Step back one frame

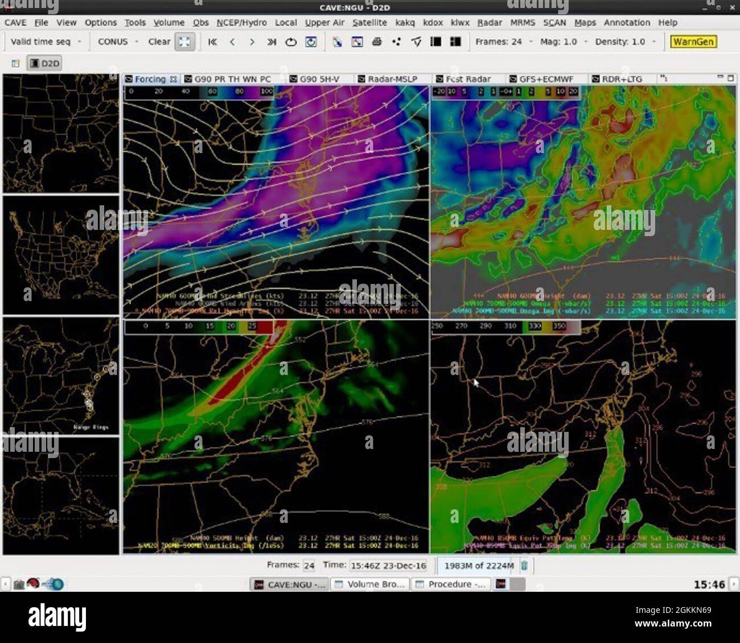pyautogui.click(x=232, y=42)
